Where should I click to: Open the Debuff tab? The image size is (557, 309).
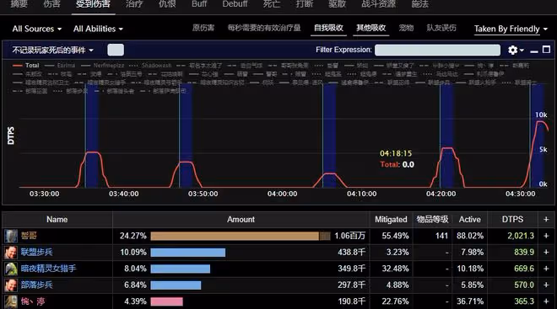point(235,4)
